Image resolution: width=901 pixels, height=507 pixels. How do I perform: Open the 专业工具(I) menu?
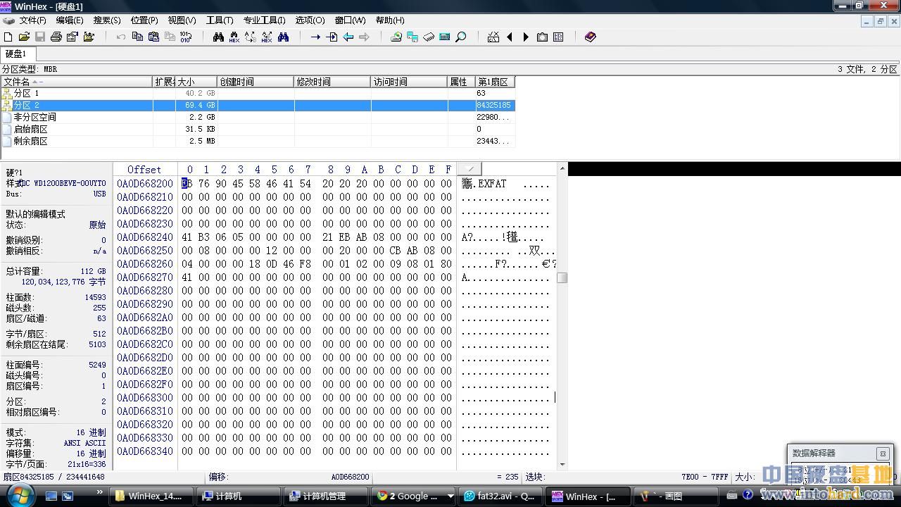click(265, 20)
